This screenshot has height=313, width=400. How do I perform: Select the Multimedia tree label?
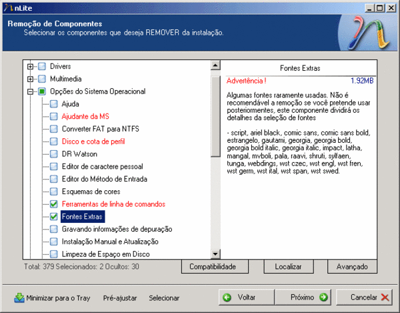(x=66, y=79)
